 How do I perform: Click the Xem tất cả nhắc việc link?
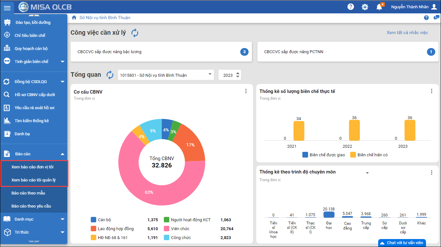point(407,32)
